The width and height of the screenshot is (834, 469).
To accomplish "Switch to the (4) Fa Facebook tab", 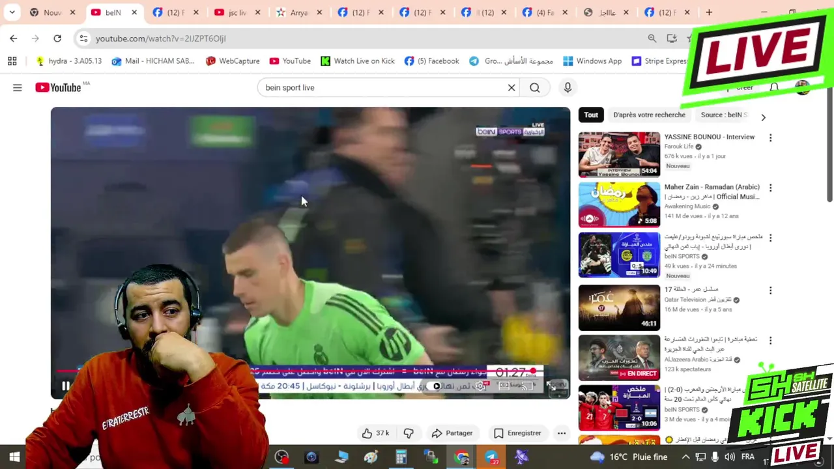I will tap(545, 12).
